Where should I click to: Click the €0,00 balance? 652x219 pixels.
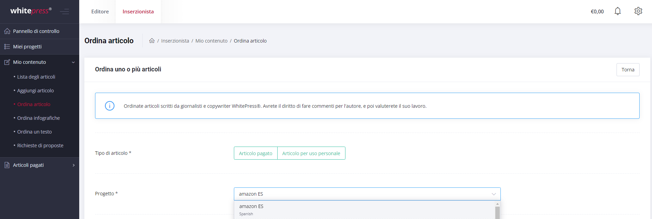pos(597,12)
